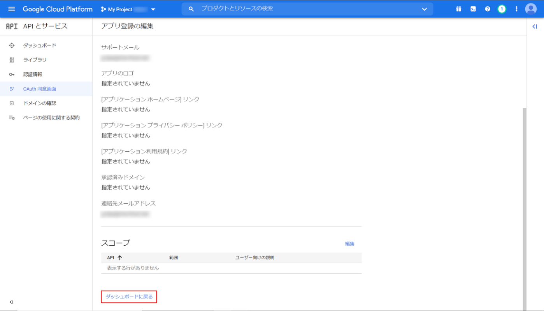Click 編集 link in the スコープ section
The image size is (544, 311).
349,244
